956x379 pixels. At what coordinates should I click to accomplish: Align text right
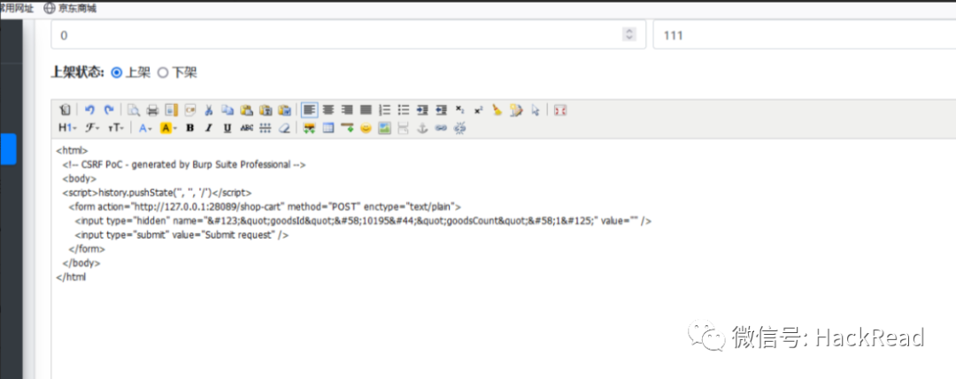pyautogui.click(x=347, y=110)
